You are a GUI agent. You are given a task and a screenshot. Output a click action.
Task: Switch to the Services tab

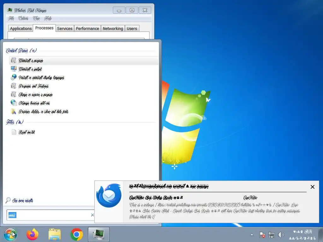click(x=65, y=28)
